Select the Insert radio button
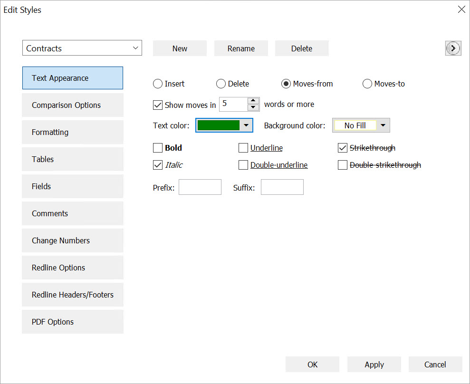The height and width of the screenshot is (384, 470). point(158,84)
